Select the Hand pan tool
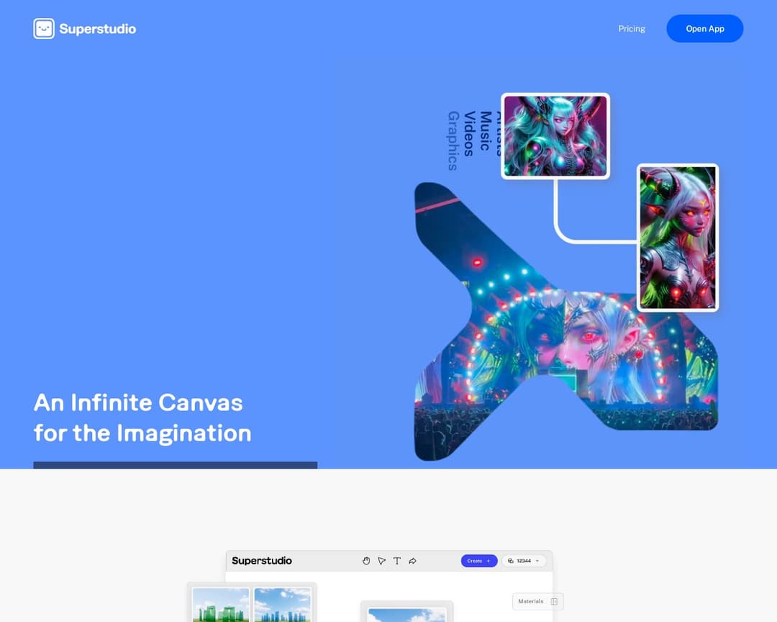Viewport: 777px width, 622px height. [x=366, y=561]
